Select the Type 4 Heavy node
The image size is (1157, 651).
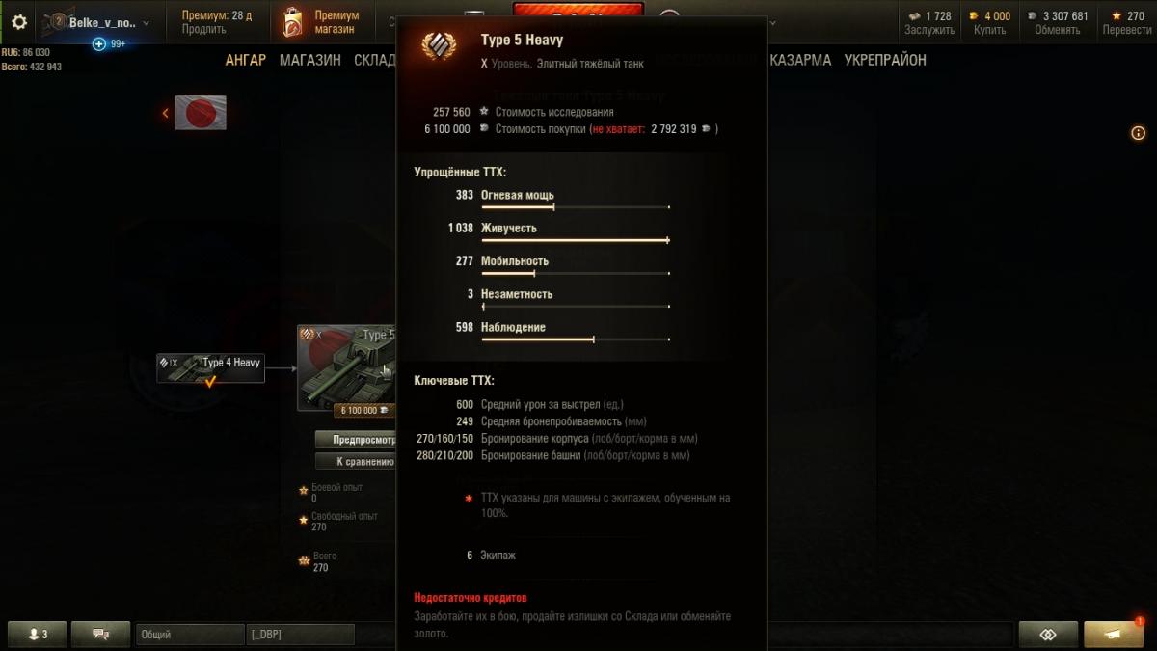pos(211,367)
